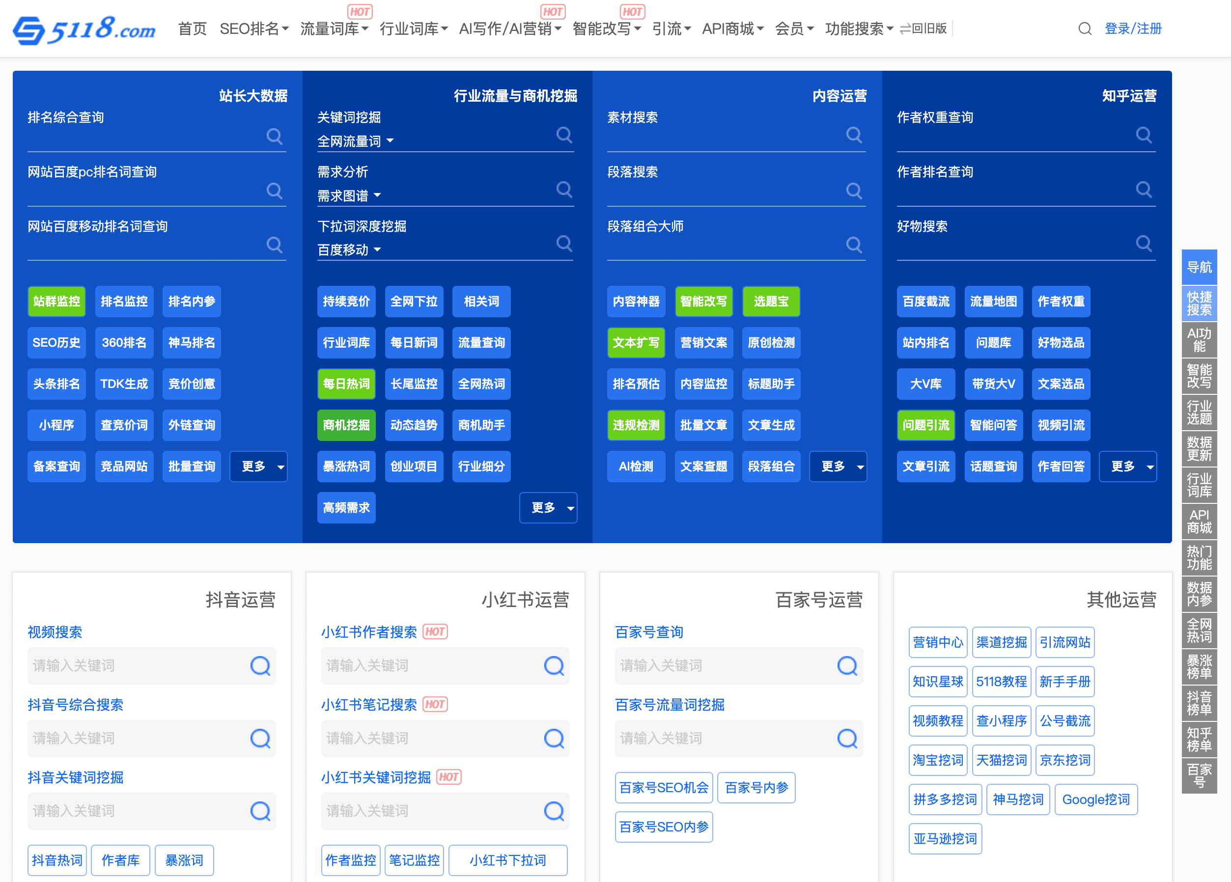Click search icon in 抖音关键词挖掘 field
The height and width of the screenshot is (882, 1231).
coord(260,811)
